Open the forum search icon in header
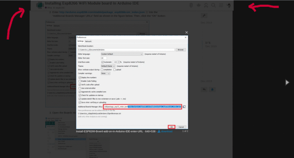Viewport: 294px width, 158px height. coord(213,5)
